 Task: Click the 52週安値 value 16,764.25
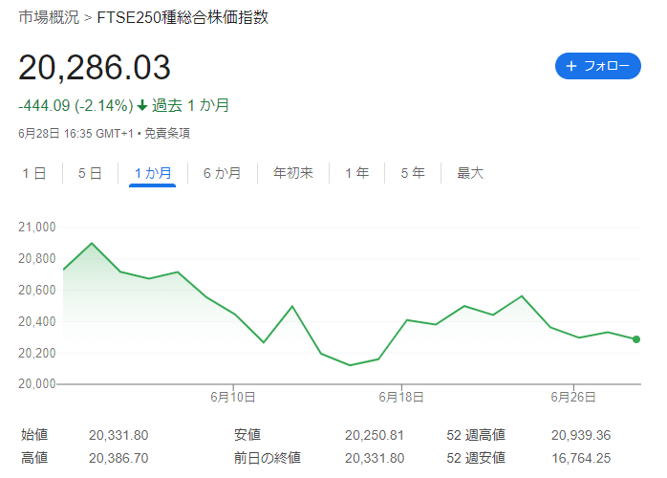(581, 458)
